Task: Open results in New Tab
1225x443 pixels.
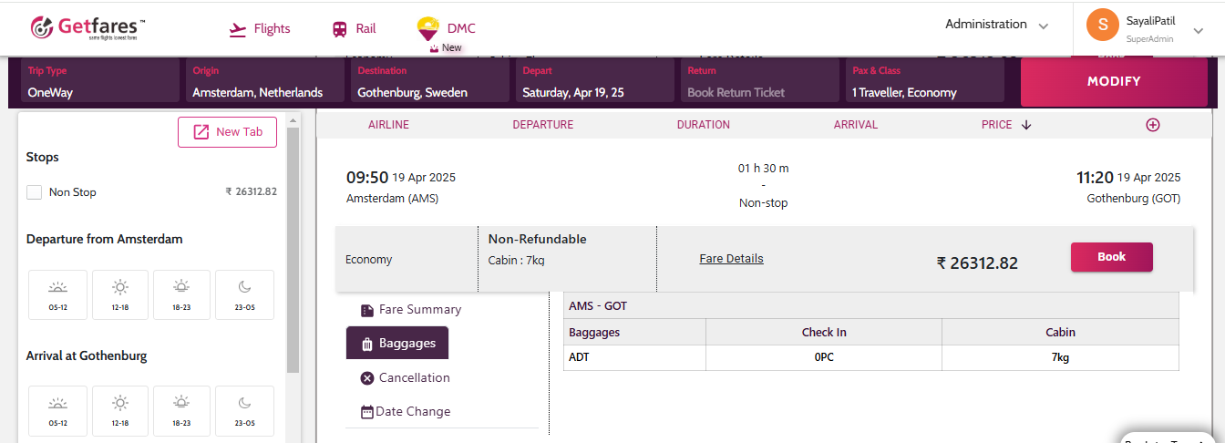Action: (227, 132)
